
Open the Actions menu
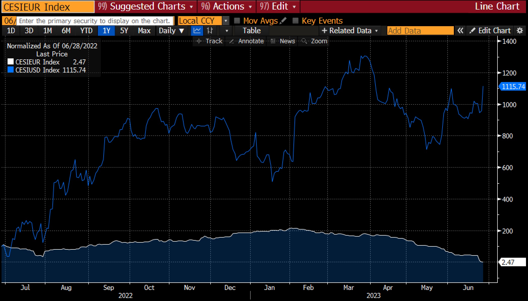tap(227, 6)
